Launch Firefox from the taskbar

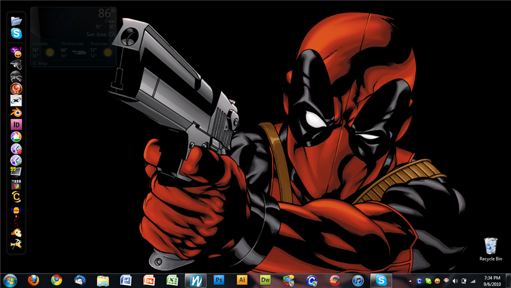[33, 280]
